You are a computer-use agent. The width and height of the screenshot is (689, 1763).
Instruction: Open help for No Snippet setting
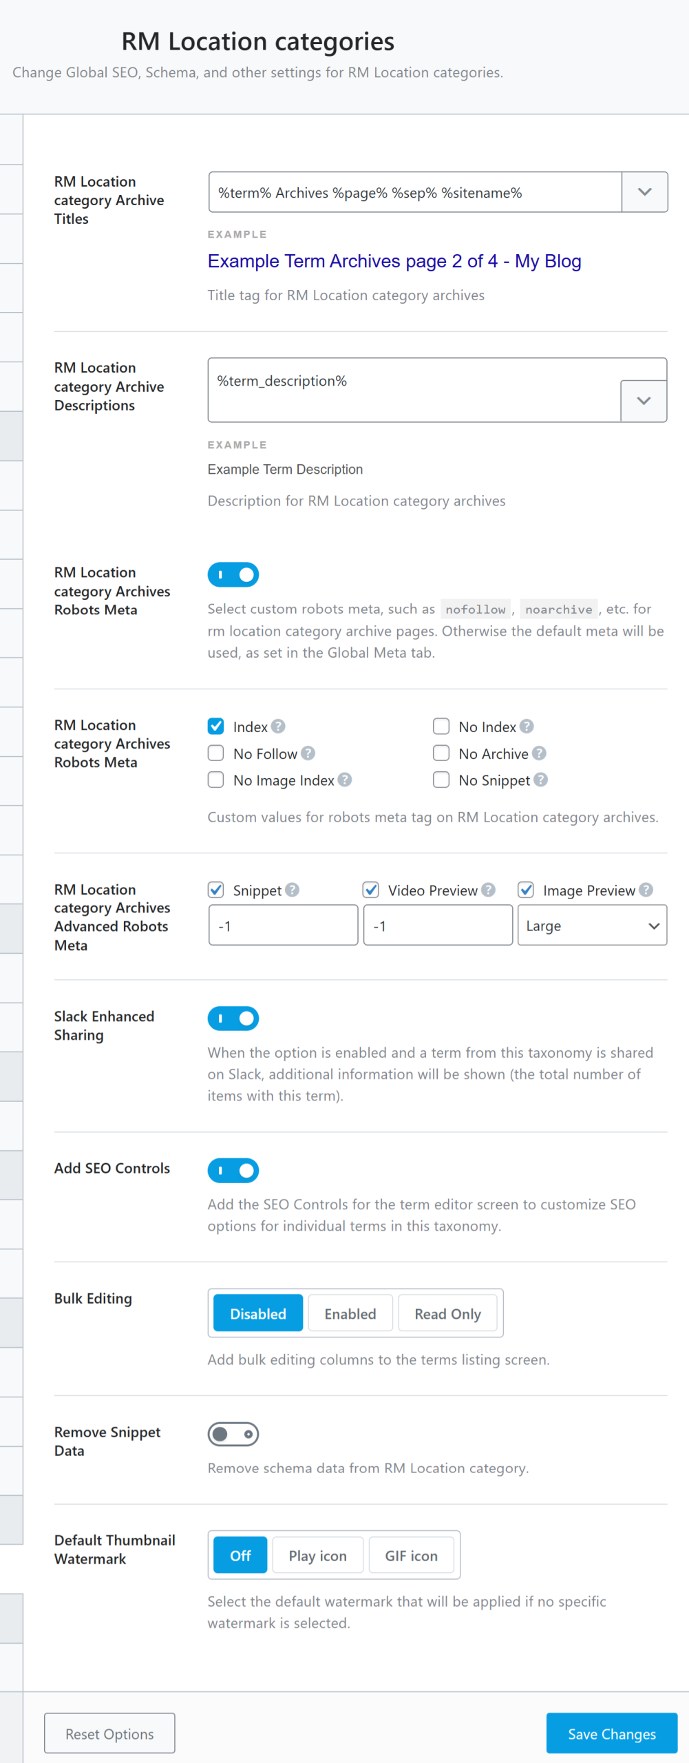pyautogui.click(x=542, y=780)
